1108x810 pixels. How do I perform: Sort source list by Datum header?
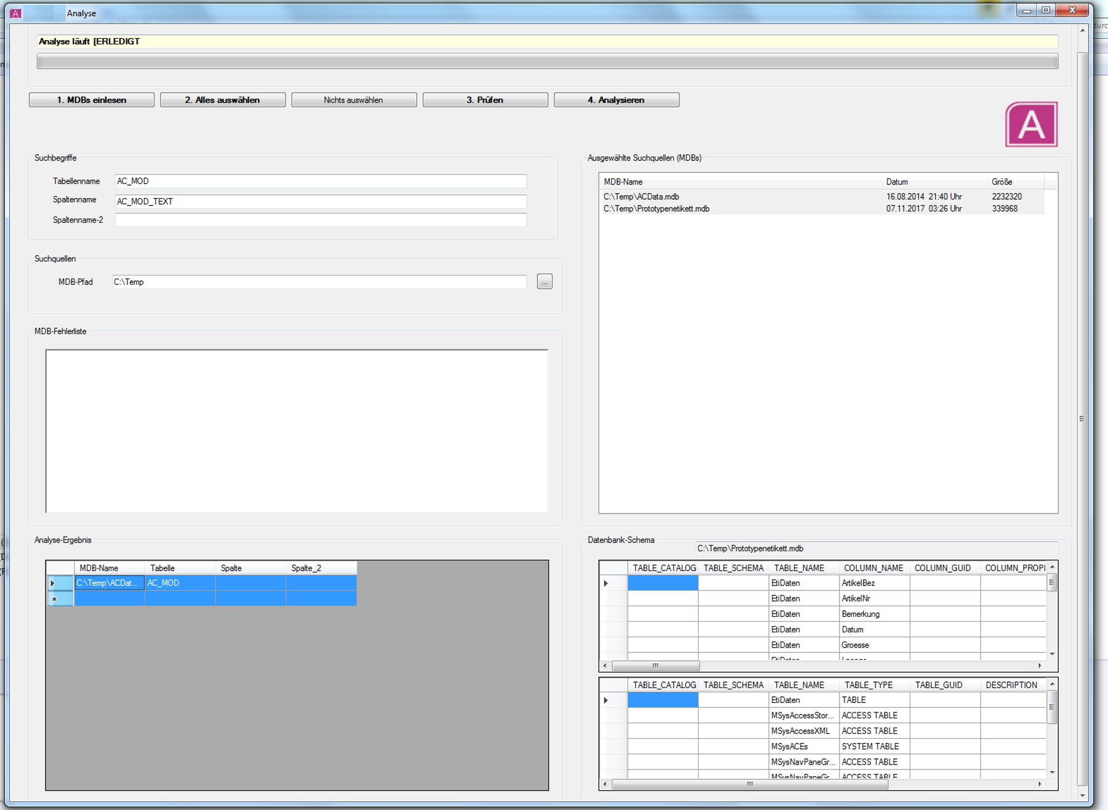click(x=934, y=181)
